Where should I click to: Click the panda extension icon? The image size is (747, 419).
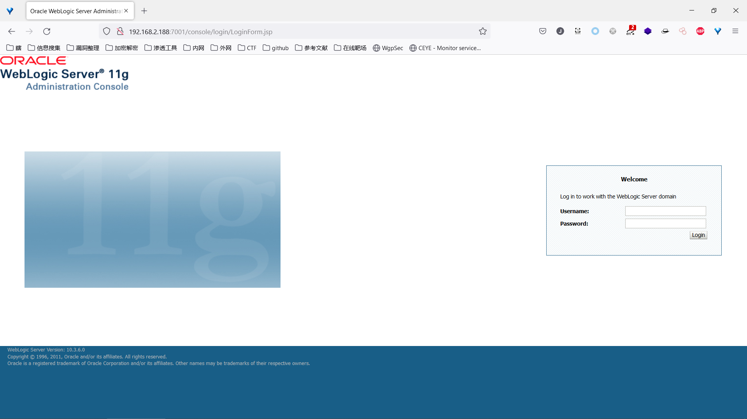578,31
